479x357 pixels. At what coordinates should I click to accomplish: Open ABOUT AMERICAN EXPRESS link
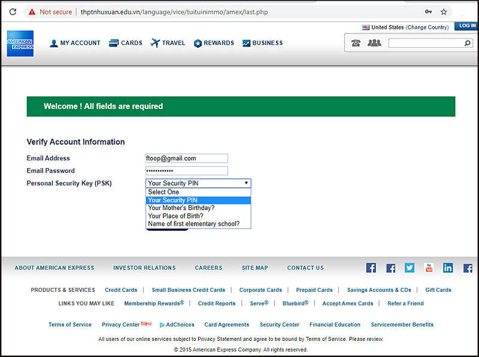[54, 268]
